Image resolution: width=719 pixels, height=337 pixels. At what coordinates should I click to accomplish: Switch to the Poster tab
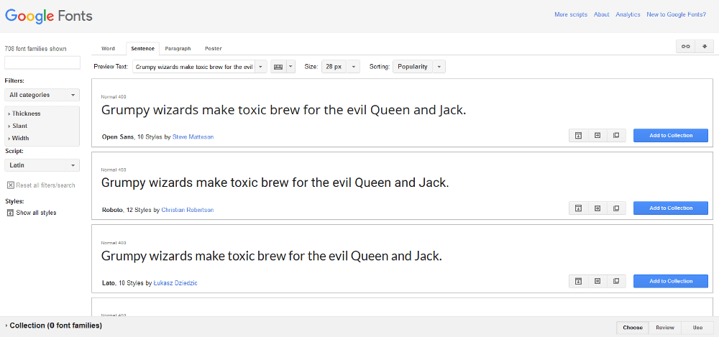214,49
